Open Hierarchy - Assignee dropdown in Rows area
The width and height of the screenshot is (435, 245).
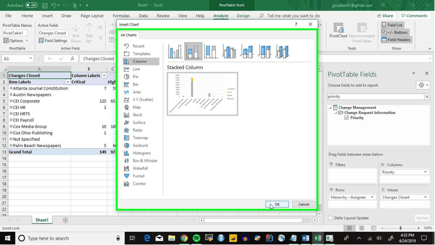[372, 197]
